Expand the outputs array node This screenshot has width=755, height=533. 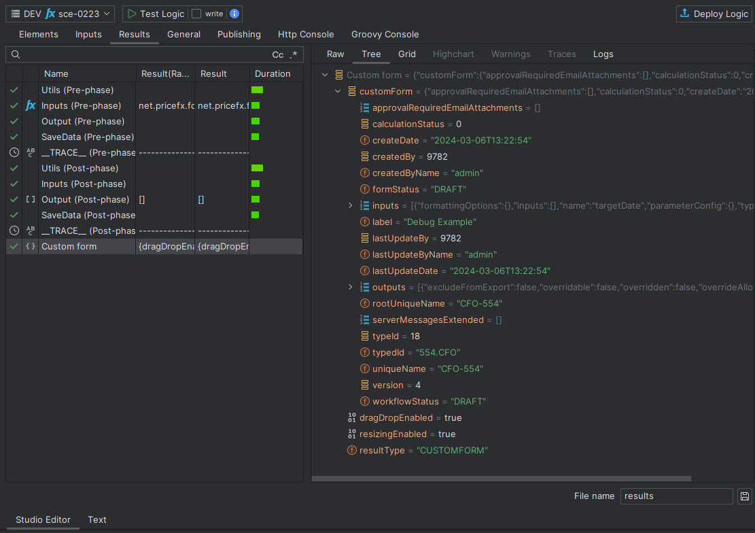(x=351, y=287)
